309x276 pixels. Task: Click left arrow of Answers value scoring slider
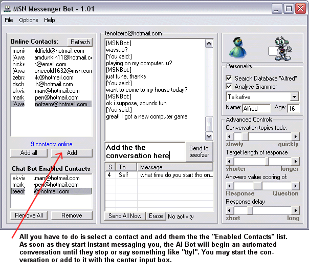(230, 186)
